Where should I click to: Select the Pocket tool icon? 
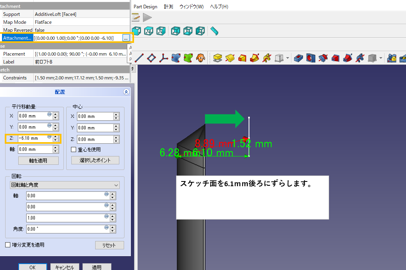click(x=299, y=58)
